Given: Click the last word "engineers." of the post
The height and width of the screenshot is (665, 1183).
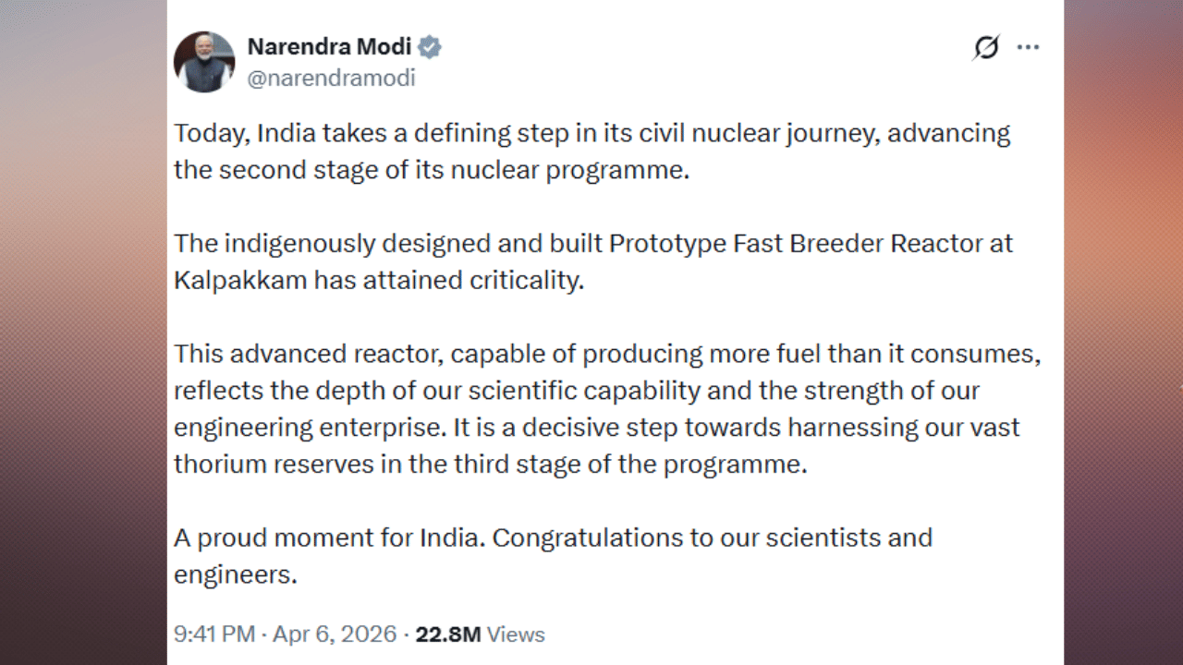Looking at the screenshot, I should click(x=236, y=574).
